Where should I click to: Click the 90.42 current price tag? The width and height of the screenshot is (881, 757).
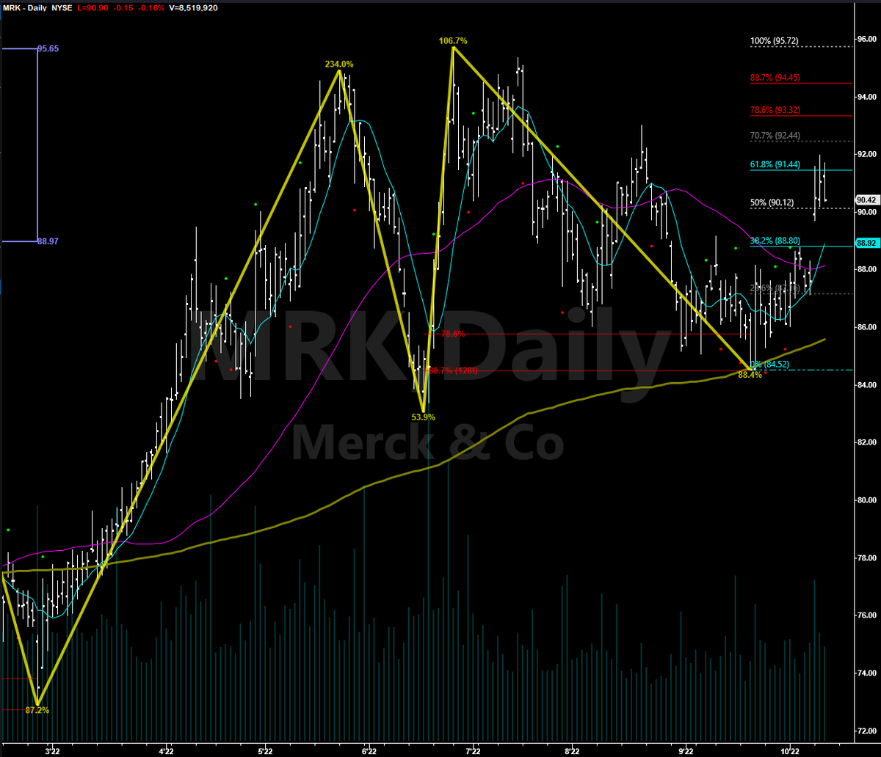click(867, 200)
